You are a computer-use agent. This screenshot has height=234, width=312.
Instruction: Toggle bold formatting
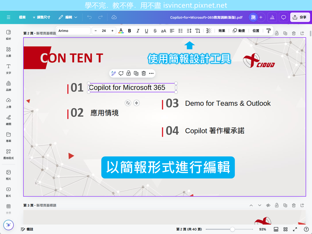(129, 31)
